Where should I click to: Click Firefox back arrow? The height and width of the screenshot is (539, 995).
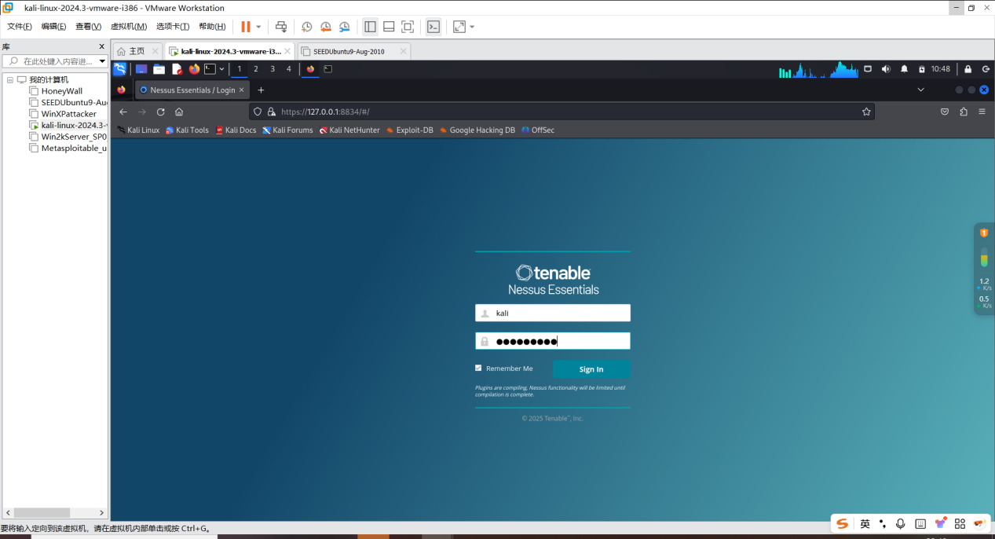coord(123,112)
